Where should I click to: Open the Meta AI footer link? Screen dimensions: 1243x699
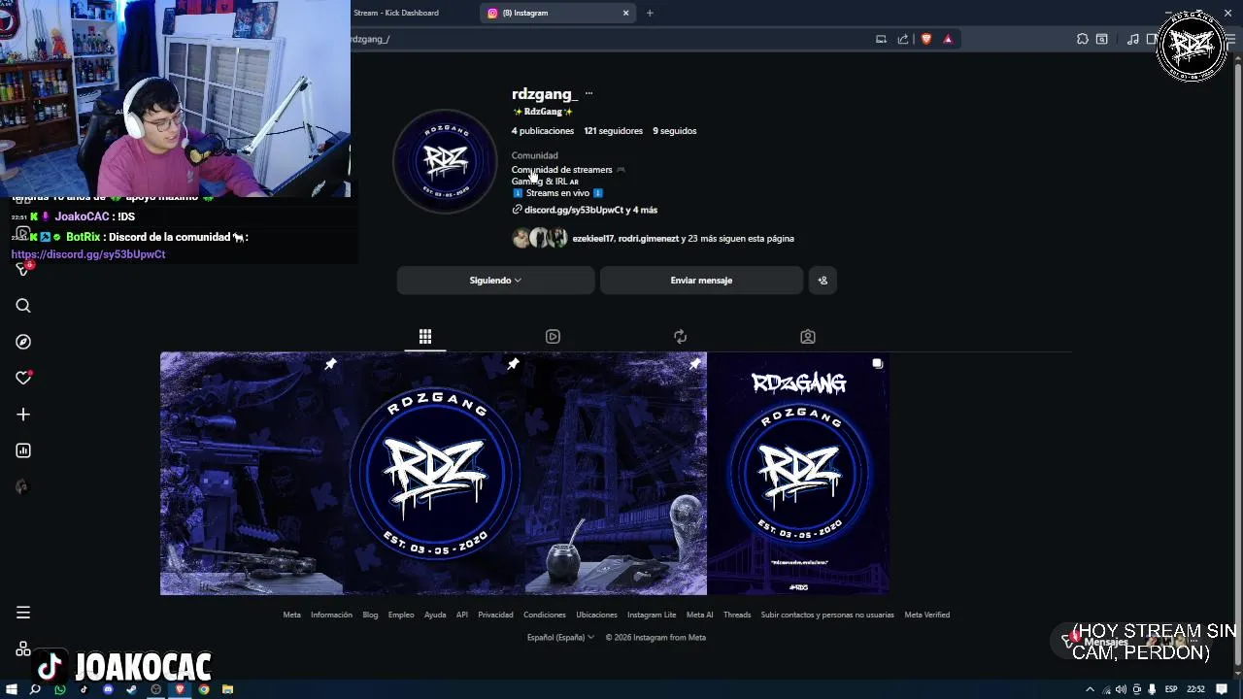click(x=699, y=615)
